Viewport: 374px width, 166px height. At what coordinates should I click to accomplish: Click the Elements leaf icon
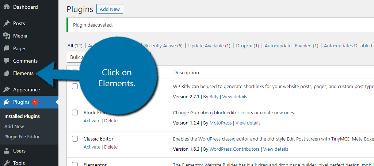click(x=7, y=74)
